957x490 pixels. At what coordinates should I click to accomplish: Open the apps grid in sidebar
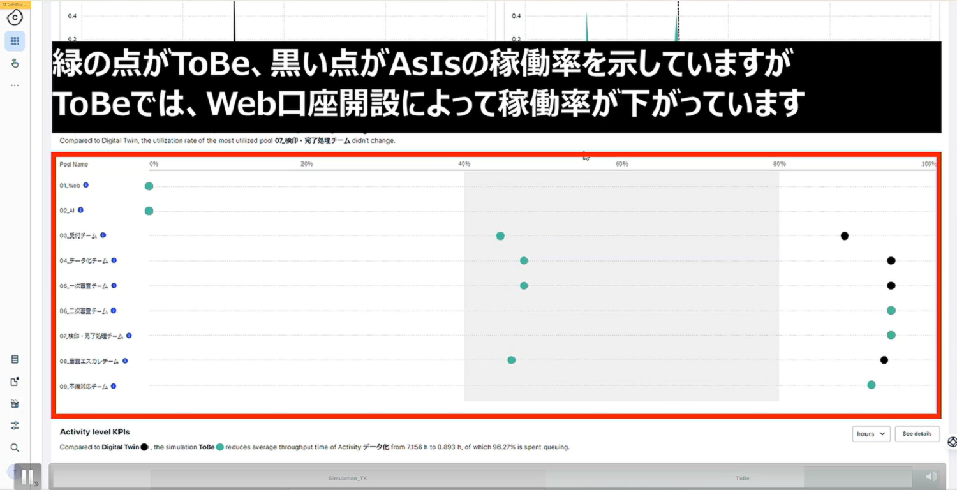pos(15,41)
